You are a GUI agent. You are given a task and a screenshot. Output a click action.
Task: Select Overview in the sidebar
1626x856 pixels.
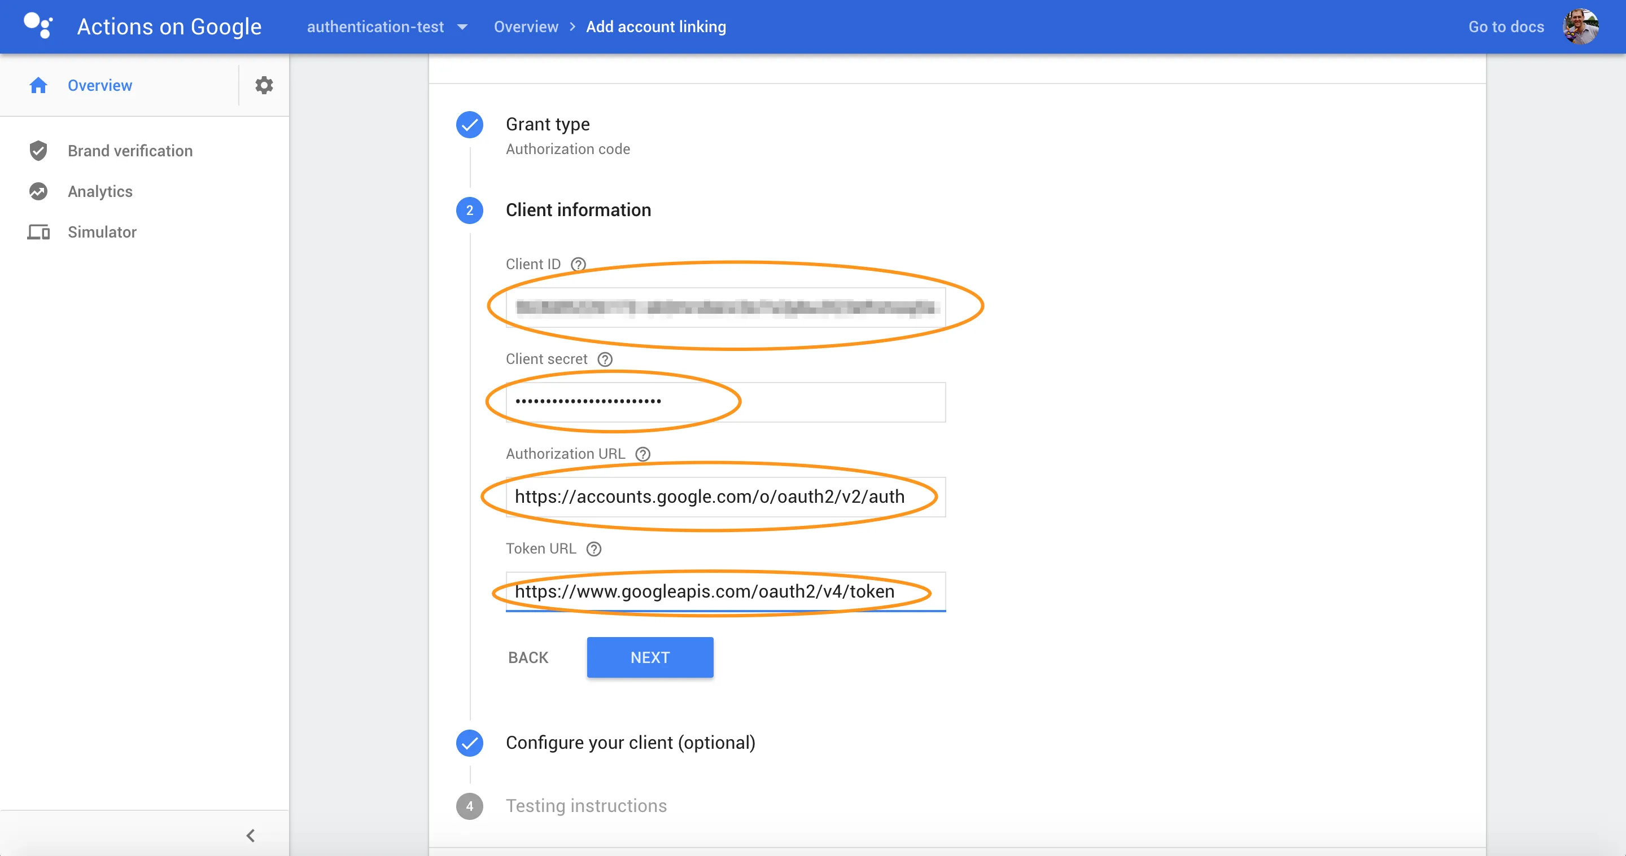100,85
